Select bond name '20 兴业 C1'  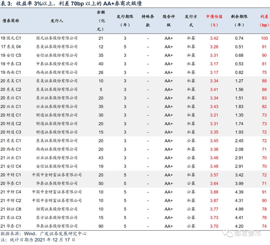[11, 107]
